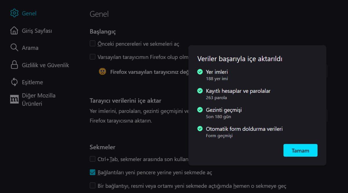Click the green checkmark beside Yer imleri
The height and width of the screenshot is (193, 348).
(x=200, y=72)
